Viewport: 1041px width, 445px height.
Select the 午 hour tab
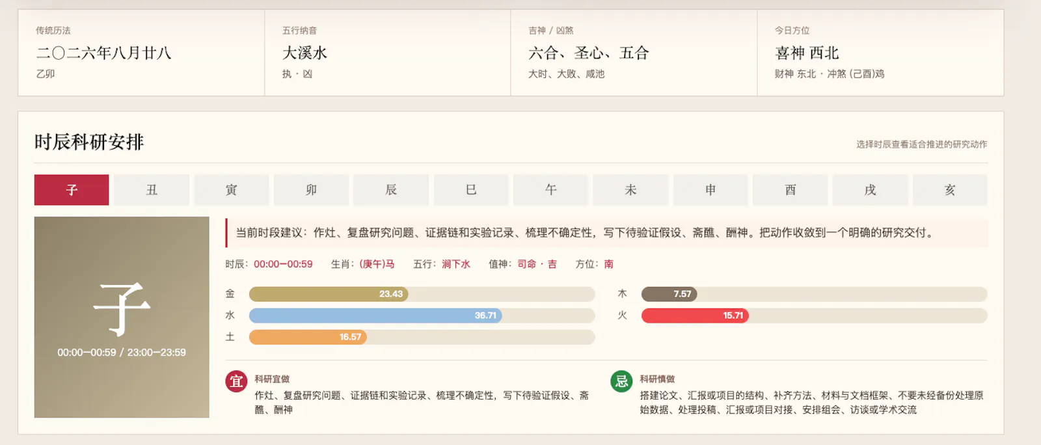tap(551, 190)
